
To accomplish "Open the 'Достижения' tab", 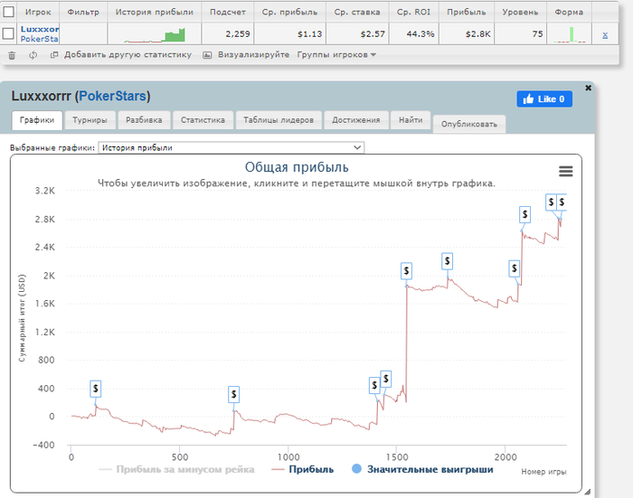I will [356, 120].
